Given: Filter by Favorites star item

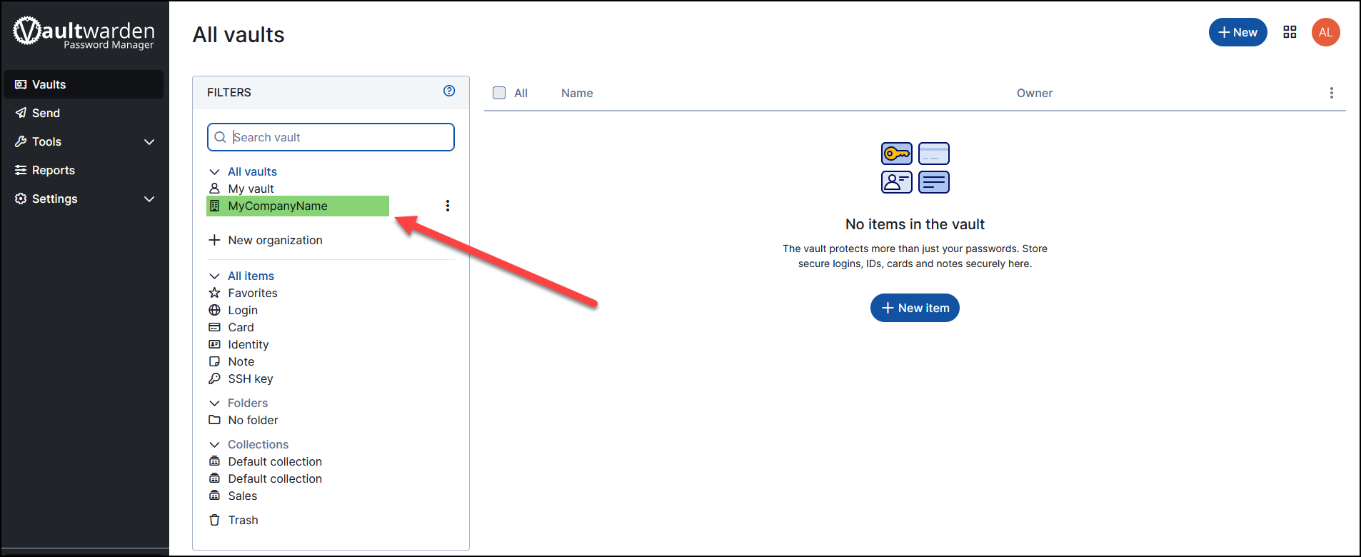Looking at the screenshot, I should tap(252, 293).
